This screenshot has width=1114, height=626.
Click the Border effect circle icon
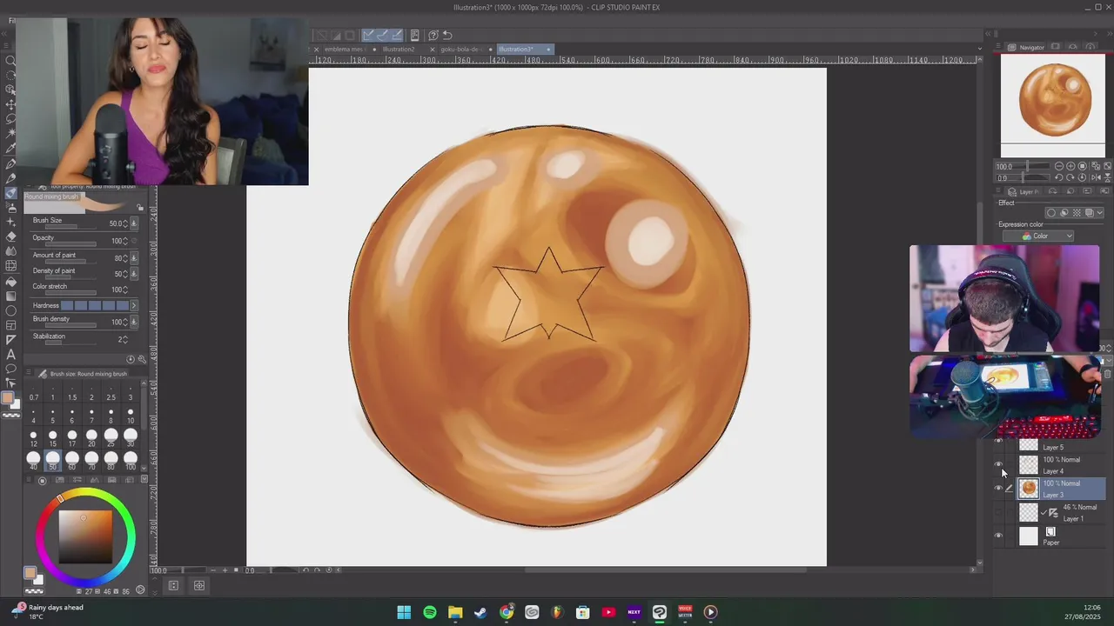tap(1051, 213)
